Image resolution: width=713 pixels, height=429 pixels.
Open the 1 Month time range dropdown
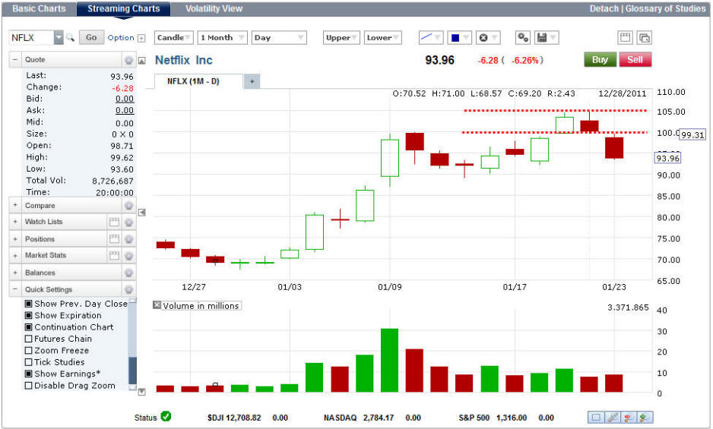[223, 38]
